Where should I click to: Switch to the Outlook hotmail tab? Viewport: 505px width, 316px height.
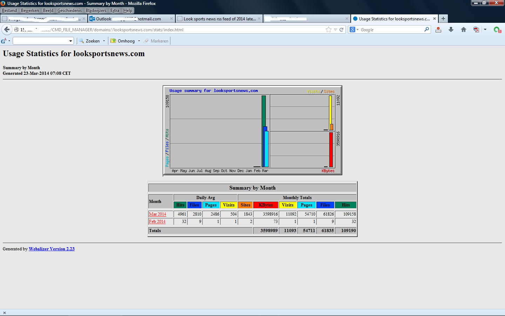(131, 19)
